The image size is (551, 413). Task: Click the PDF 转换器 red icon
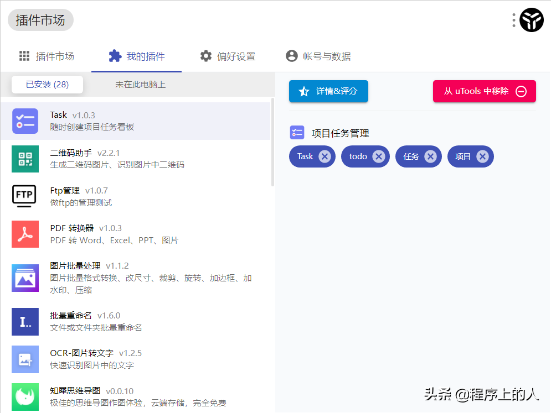25,234
